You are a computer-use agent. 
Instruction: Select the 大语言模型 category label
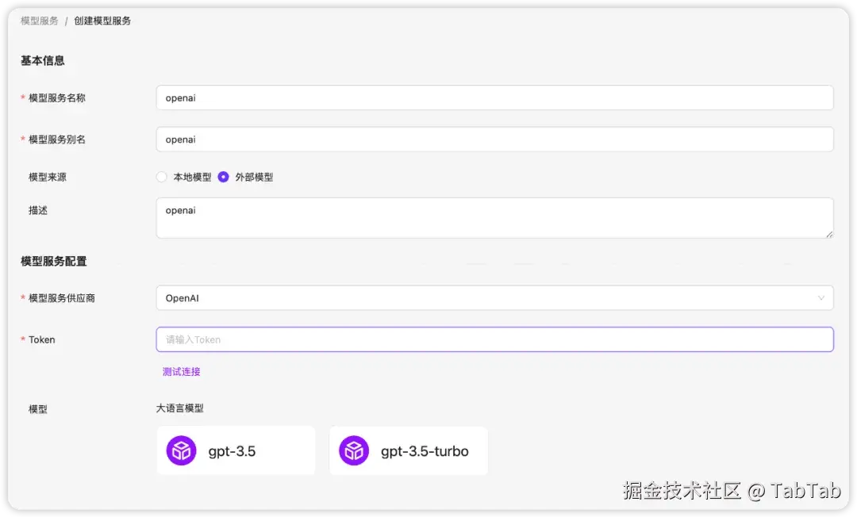(x=180, y=408)
